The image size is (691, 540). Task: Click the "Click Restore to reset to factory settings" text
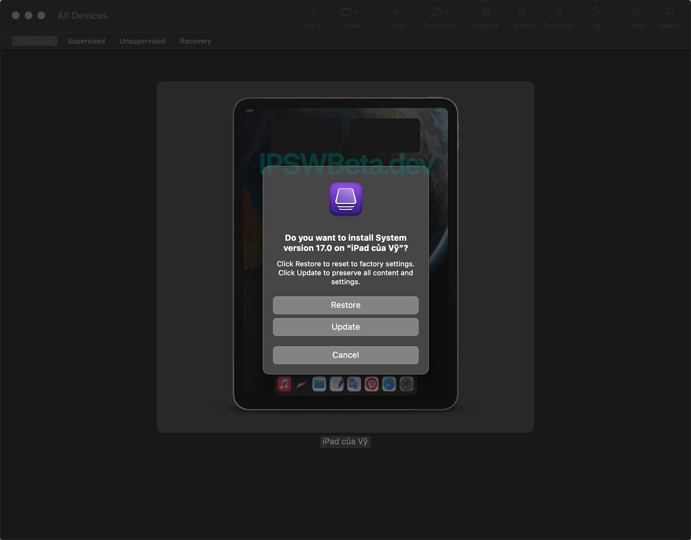click(x=345, y=264)
